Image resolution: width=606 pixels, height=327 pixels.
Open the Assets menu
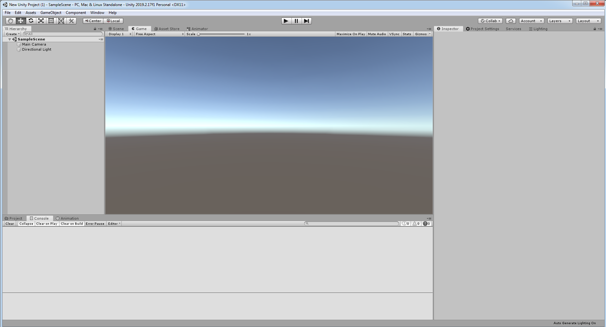(31, 13)
